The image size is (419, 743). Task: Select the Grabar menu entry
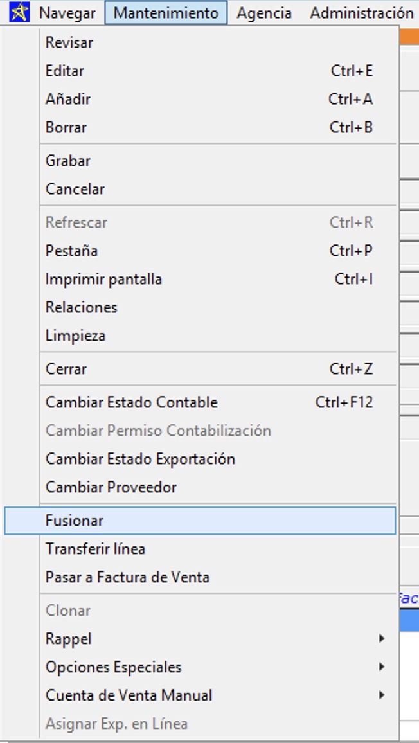[x=68, y=161]
